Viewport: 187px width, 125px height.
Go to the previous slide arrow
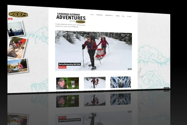click(129, 69)
